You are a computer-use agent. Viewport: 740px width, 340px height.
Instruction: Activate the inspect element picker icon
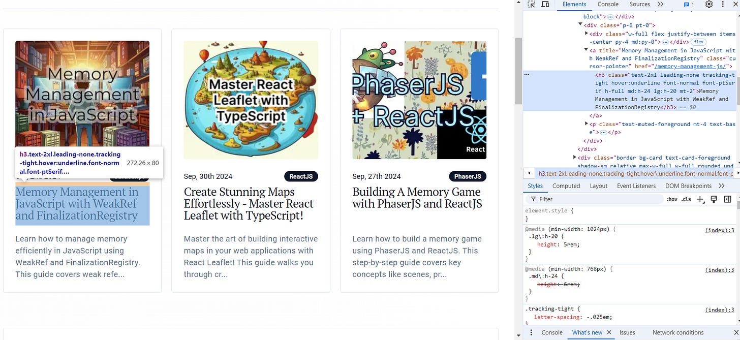point(531,5)
